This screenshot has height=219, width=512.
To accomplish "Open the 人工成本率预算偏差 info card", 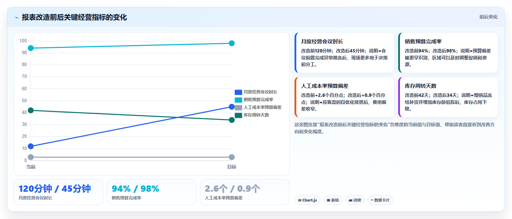I will (x=345, y=97).
